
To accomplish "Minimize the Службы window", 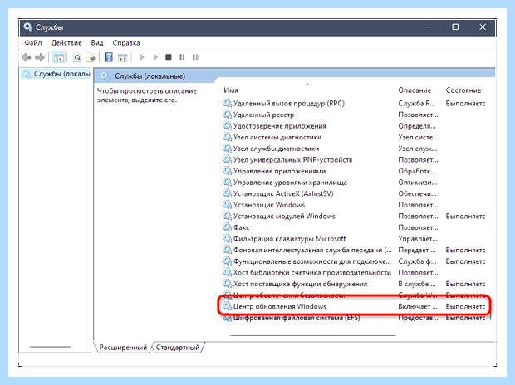I will 429,27.
